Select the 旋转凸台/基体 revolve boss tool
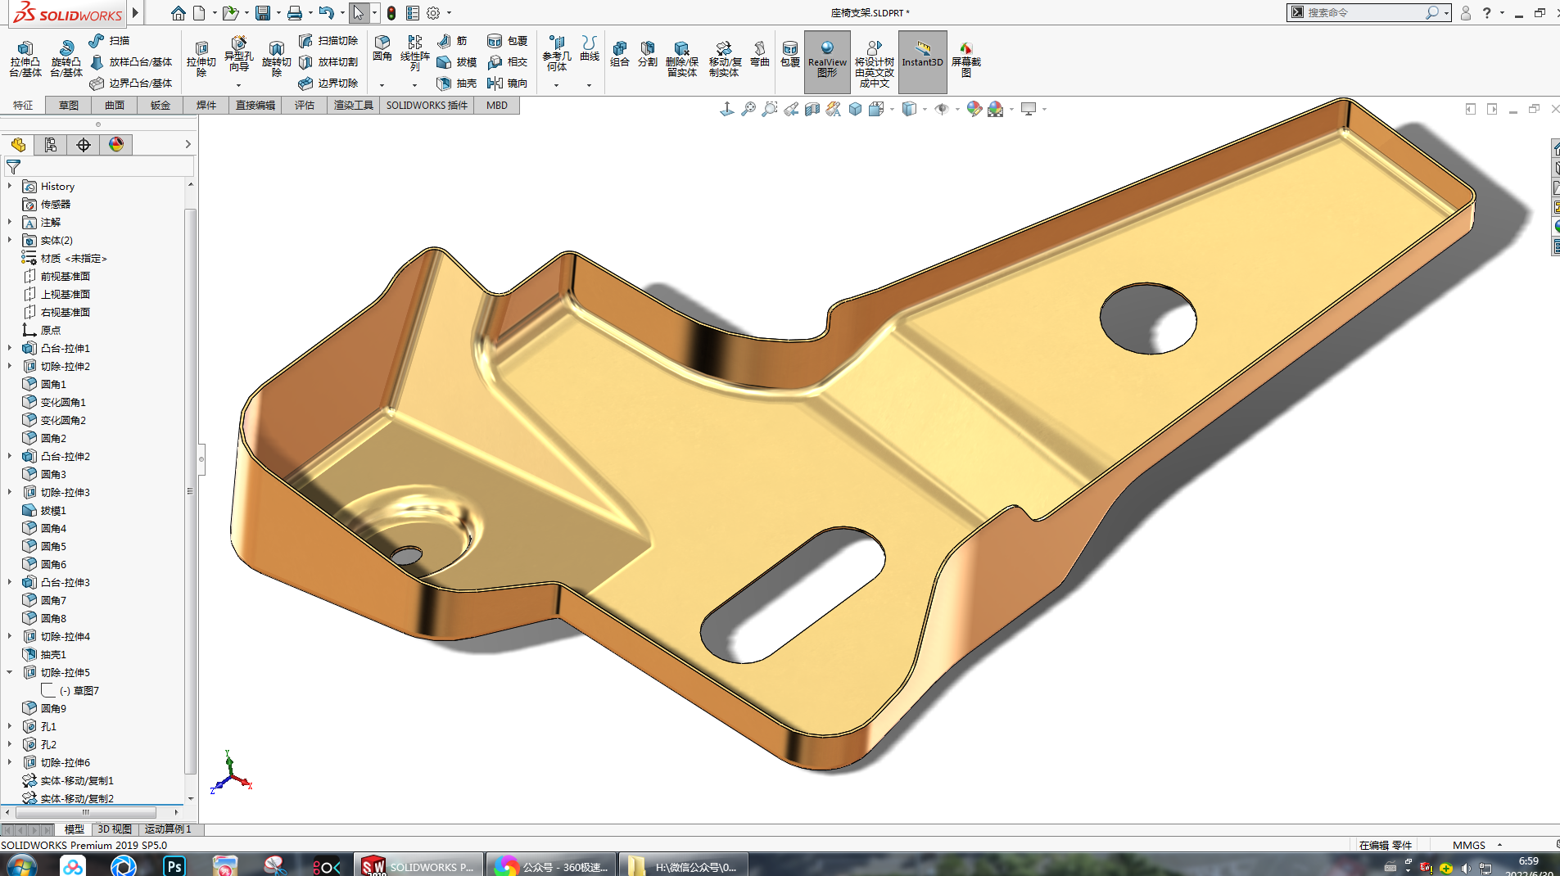The width and height of the screenshot is (1560, 876). (x=66, y=59)
